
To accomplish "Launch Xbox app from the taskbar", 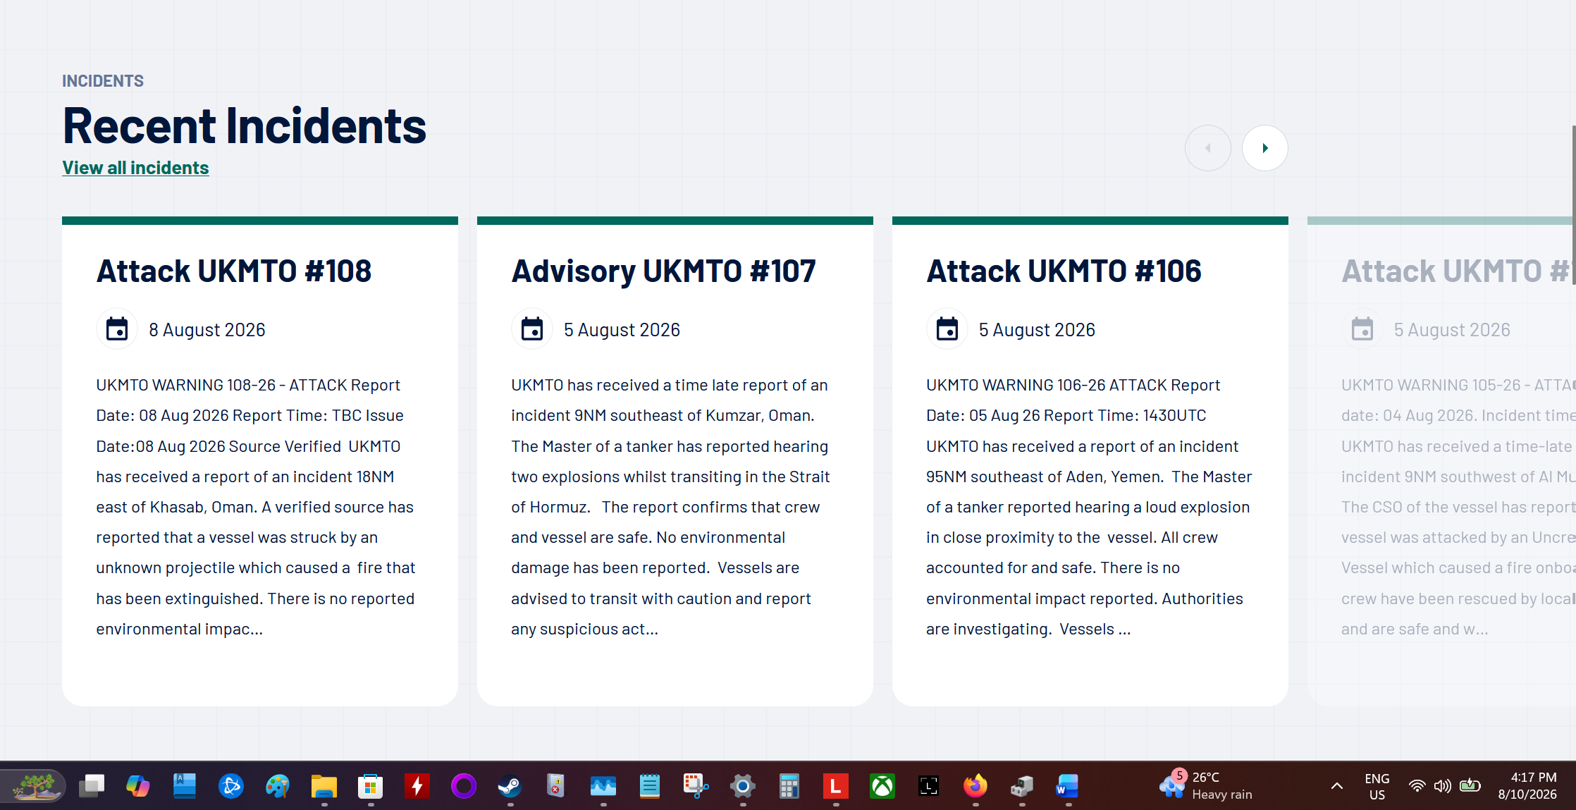I will pyautogui.click(x=882, y=786).
